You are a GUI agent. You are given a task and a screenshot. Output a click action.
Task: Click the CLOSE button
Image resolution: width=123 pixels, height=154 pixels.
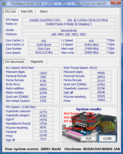107,138
